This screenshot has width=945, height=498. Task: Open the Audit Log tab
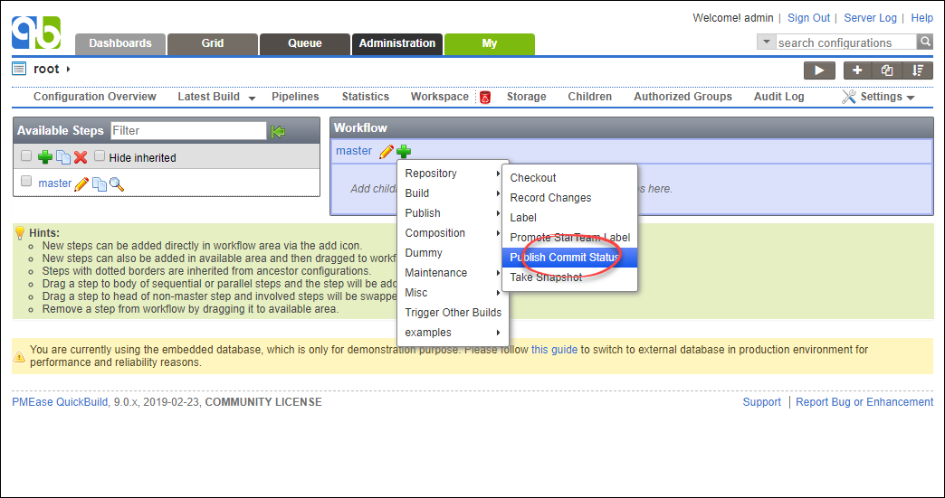pyautogui.click(x=778, y=96)
